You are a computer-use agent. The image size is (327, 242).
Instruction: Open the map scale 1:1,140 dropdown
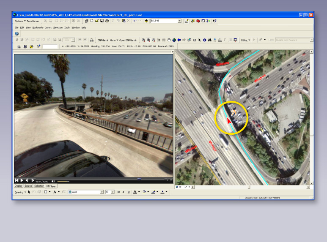tap(179, 21)
